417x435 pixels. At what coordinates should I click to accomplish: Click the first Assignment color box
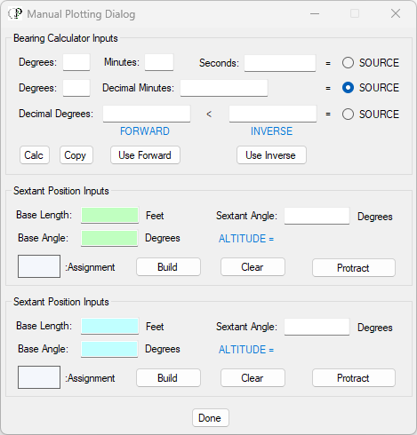coord(39,266)
